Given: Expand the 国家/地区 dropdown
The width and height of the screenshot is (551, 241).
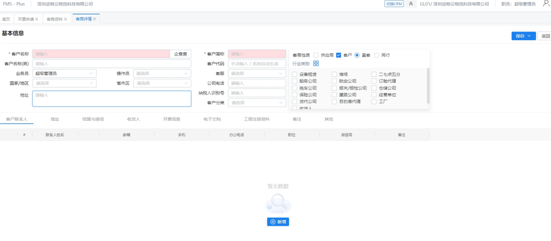Looking at the screenshot, I should pos(64,83).
